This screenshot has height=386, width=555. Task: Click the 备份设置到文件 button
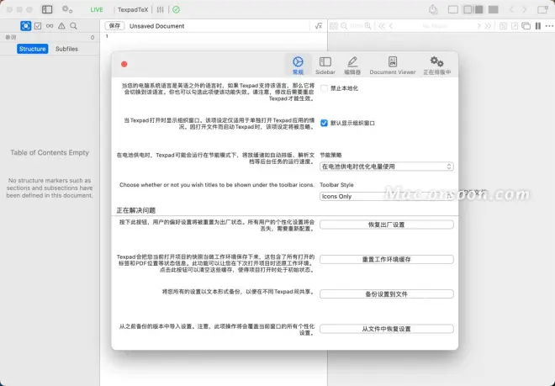pyautogui.click(x=387, y=293)
